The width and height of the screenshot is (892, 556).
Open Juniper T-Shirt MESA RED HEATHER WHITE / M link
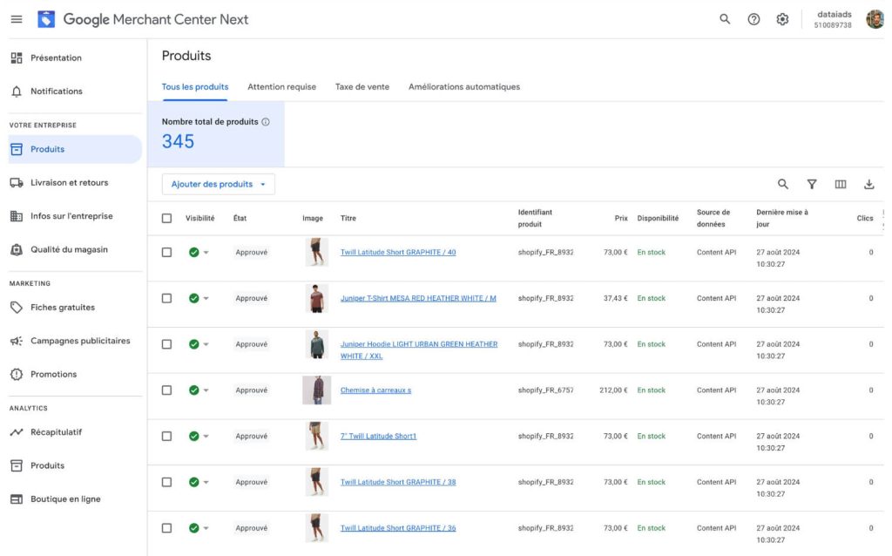point(418,298)
